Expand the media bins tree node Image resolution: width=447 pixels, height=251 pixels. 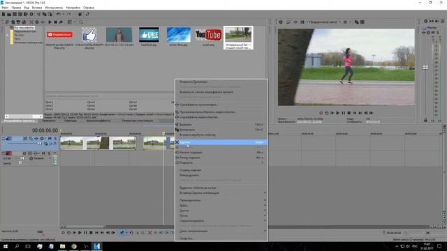click(8, 35)
